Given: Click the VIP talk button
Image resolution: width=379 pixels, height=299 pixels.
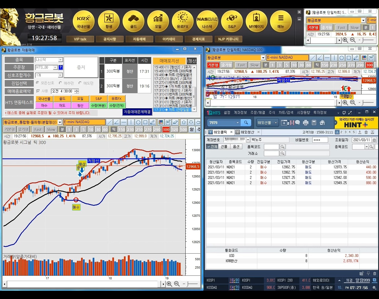Looking at the screenshot, I should click(80, 39).
